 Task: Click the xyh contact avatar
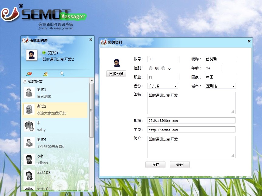click(x=29, y=160)
